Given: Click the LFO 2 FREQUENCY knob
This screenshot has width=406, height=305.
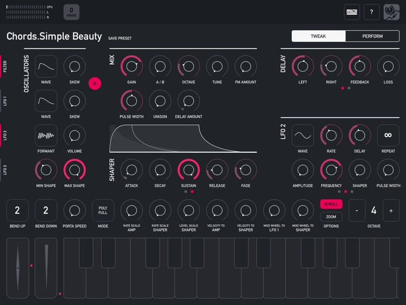Looking at the screenshot, I should click(331, 170).
